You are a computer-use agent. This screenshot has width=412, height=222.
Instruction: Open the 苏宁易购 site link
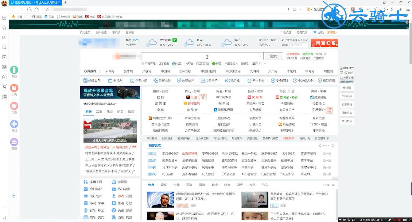(192, 103)
